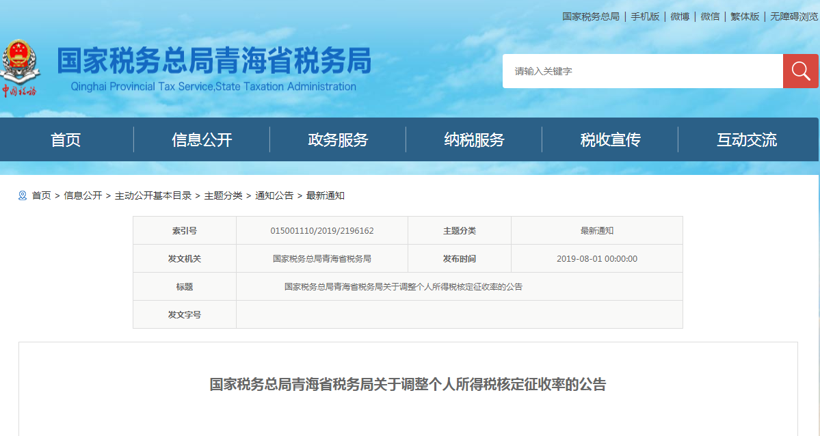Image resolution: width=820 pixels, height=436 pixels.
Task: Open the 信息公开 navigation menu
Action: [x=202, y=139]
